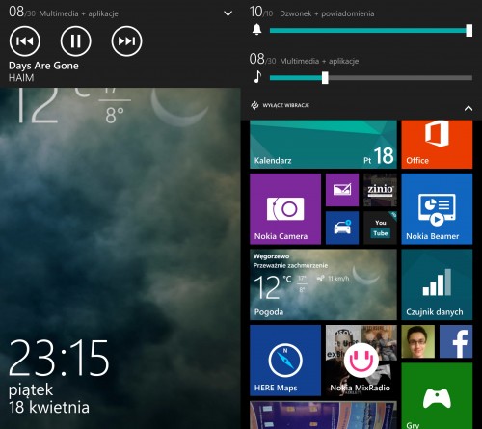Open the Czujnik danych tile
This screenshot has height=429, width=482.
click(x=437, y=284)
